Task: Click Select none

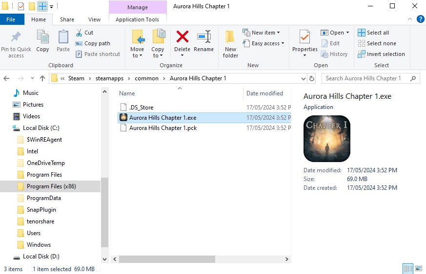Action: click(x=377, y=43)
